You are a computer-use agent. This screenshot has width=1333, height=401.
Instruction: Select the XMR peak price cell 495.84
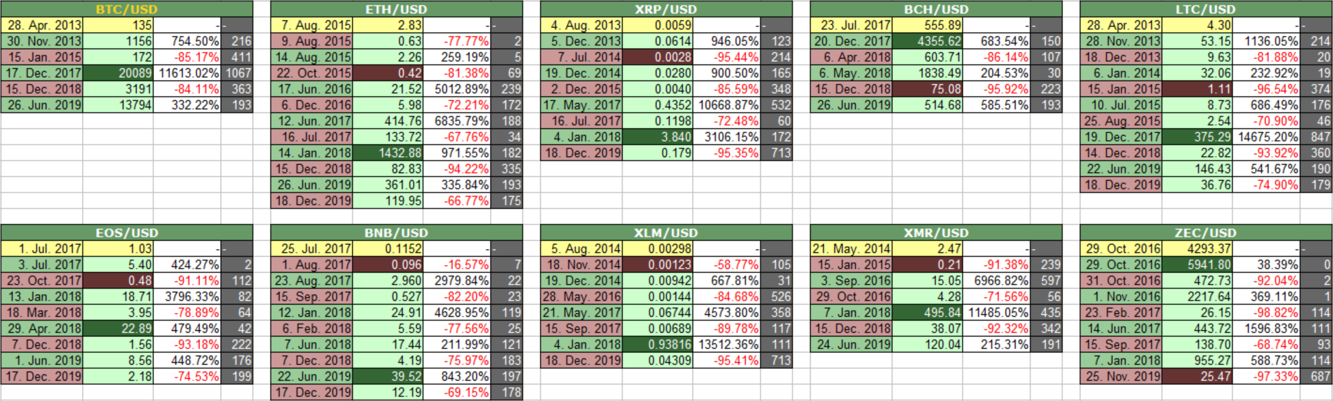coord(927,313)
